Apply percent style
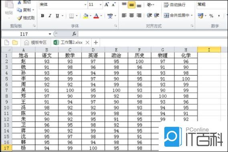This screenshot has width=228, height=152. tap(211, 16)
